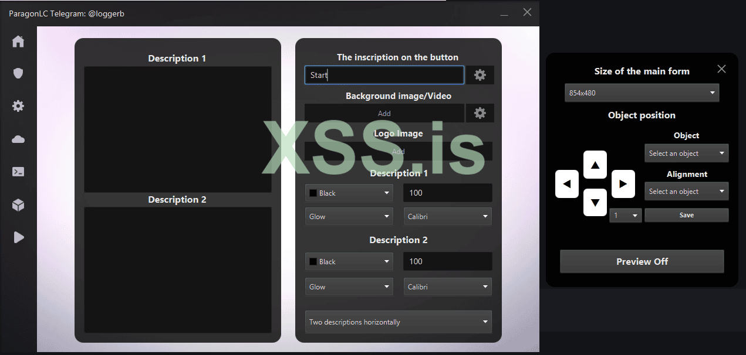746x355 pixels.
Task: Open the gear settings icon in the sidebar
Action: tap(18, 106)
